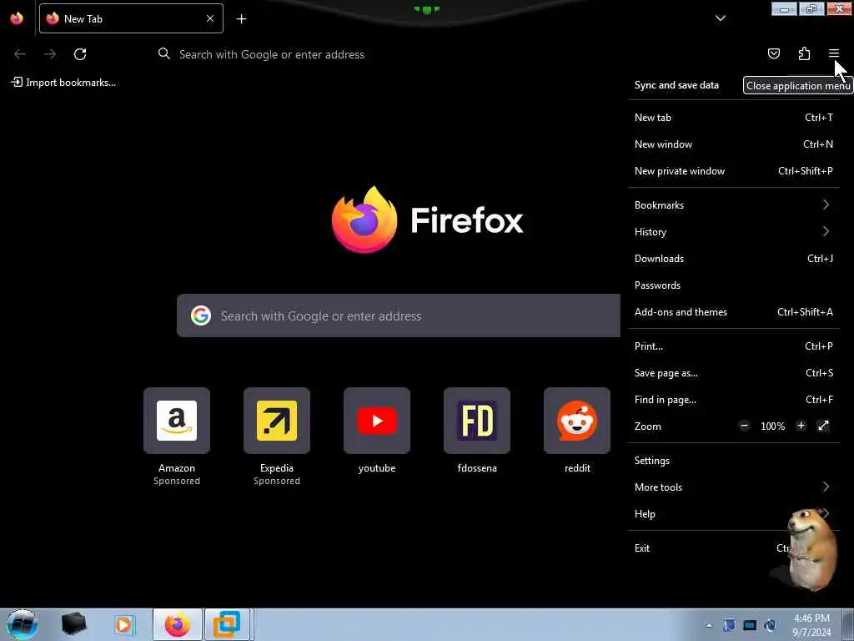Click Import bookmarks link

63,83
